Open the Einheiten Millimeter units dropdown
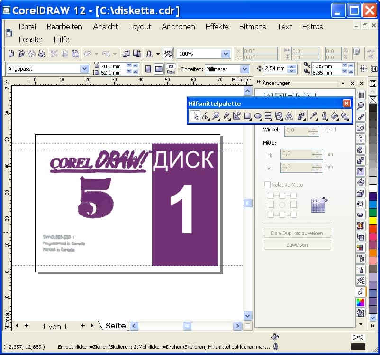 click(x=245, y=69)
